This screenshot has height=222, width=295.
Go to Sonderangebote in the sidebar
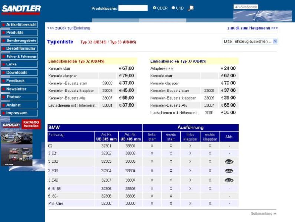(x=19, y=41)
